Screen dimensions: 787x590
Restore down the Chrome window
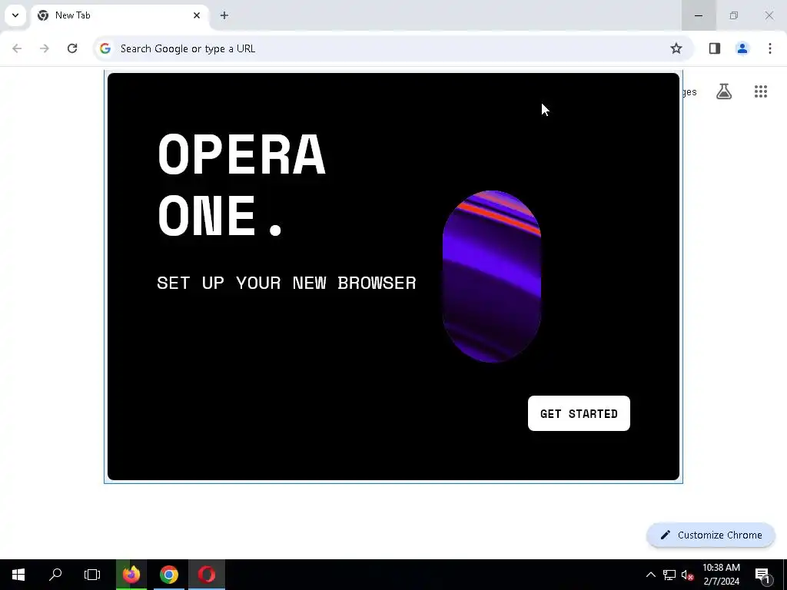coord(734,15)
